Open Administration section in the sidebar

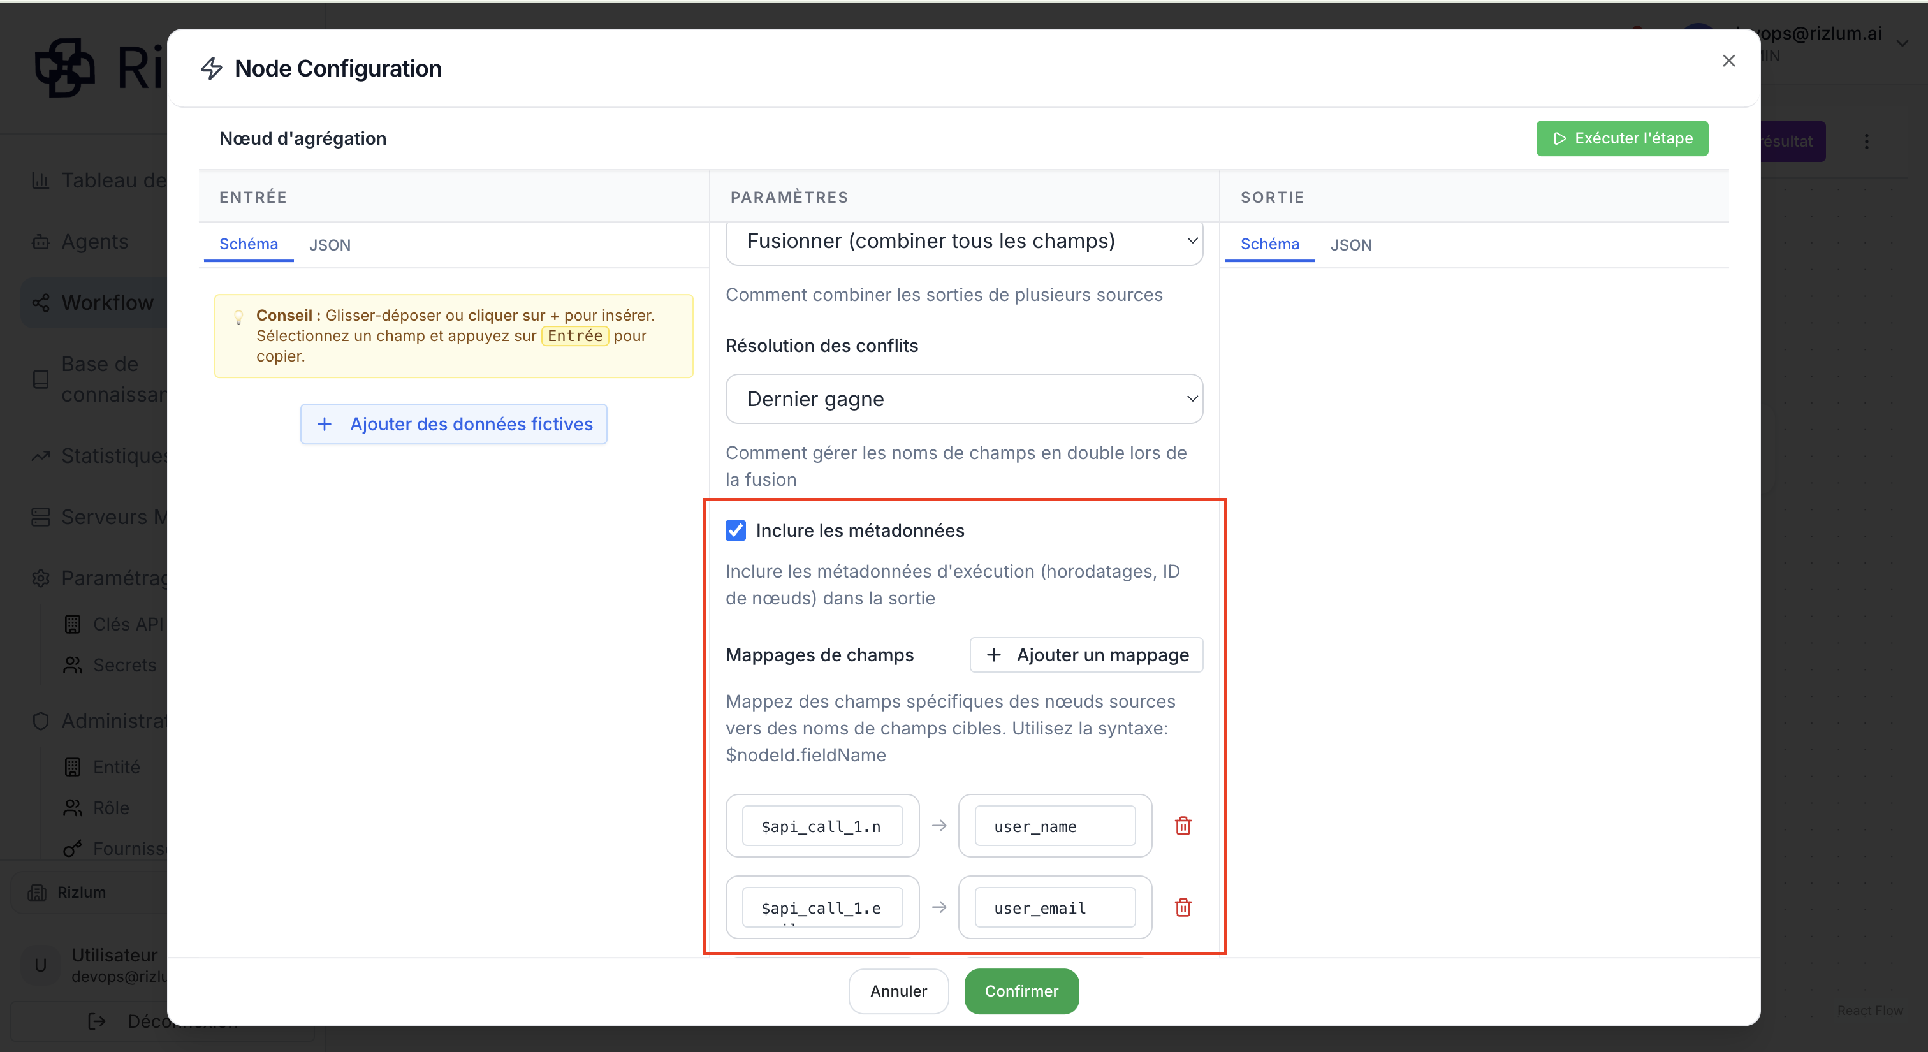98,720
